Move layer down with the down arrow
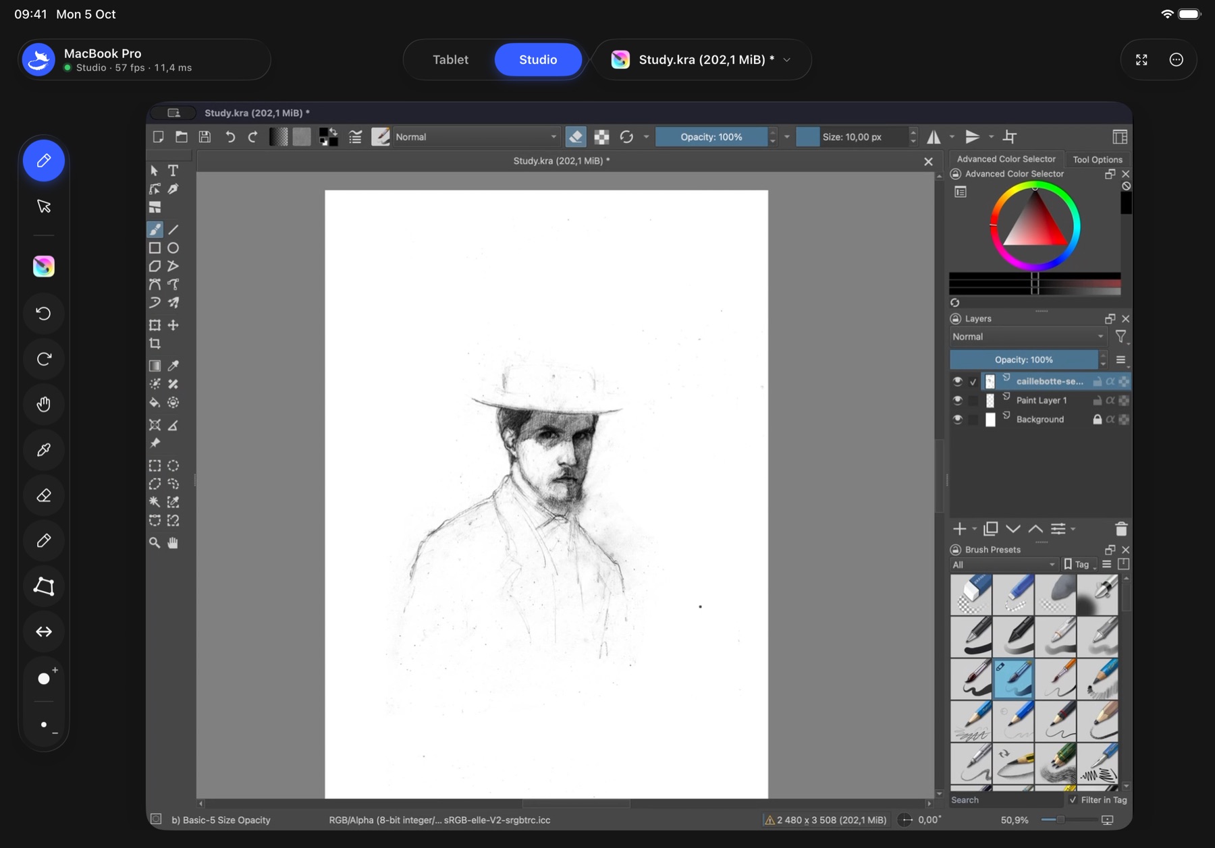 1013,529
